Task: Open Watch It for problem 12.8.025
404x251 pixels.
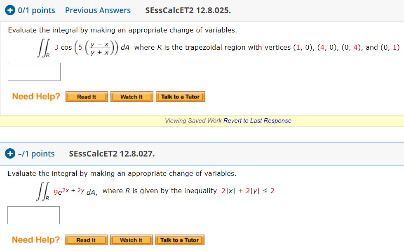Action: (x=132, y=97)
